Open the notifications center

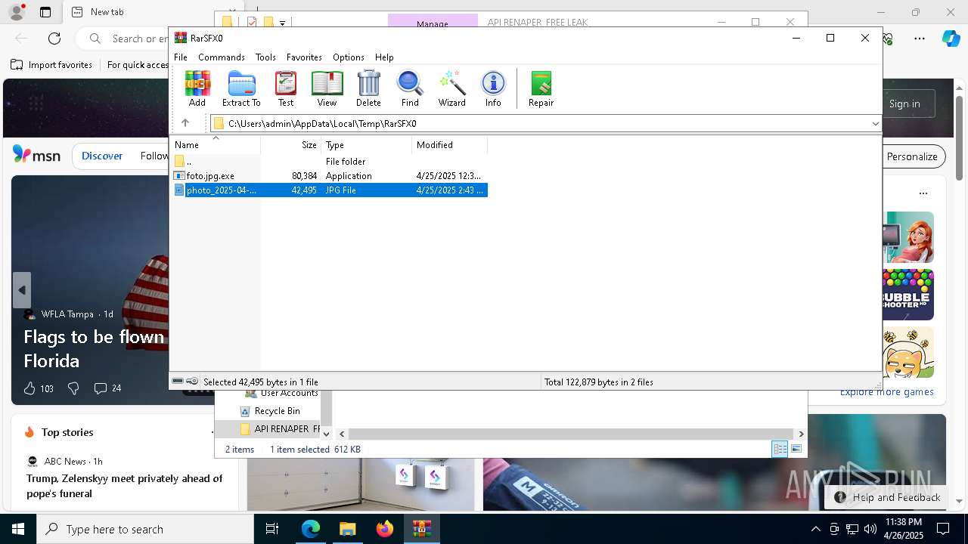click(943, 529)
